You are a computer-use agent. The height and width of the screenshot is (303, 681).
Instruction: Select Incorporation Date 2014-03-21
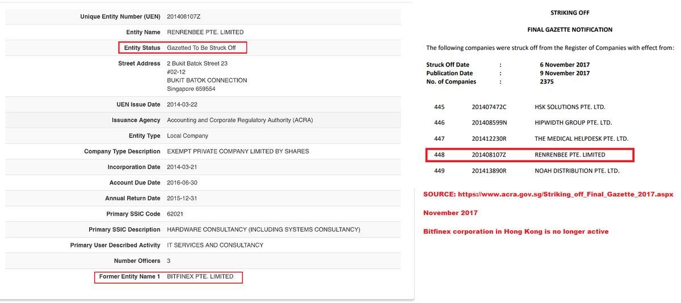(x=182, y=167)
